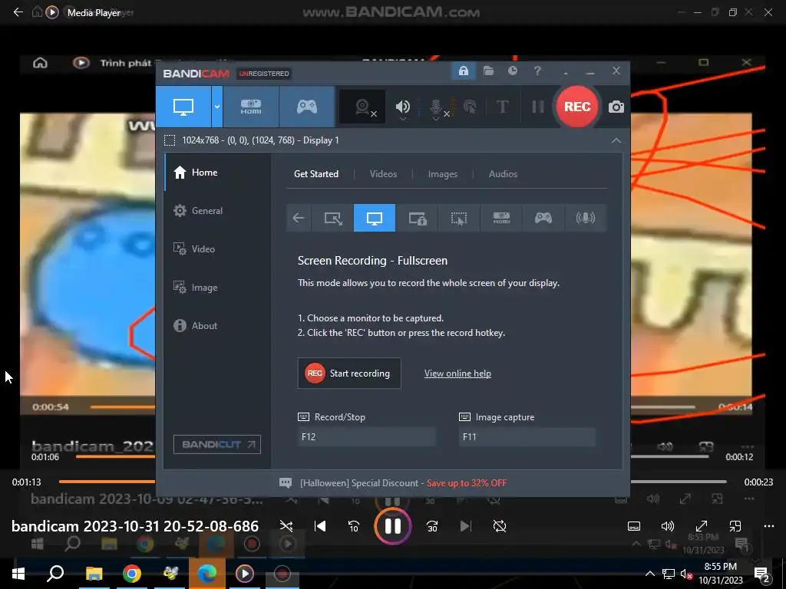Screen dimensions: 786x589
Task: Click the Image capture hotkey field F11
Action: point(527,436)
